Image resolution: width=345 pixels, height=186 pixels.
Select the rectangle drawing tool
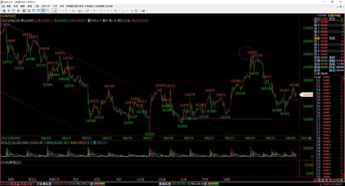point(101,10)
